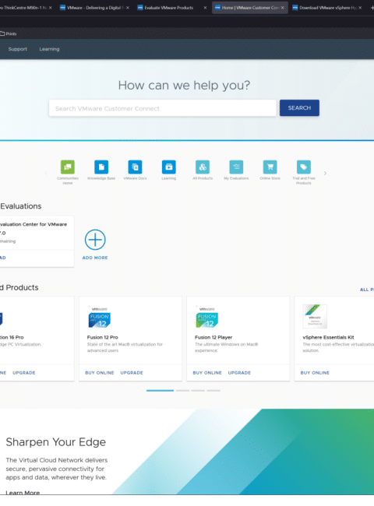Click UPGRADE under Fusion 12 Player

coord(239,373)
